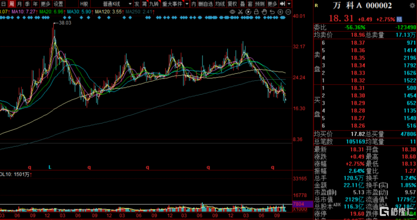Screen dimensions: 417x220
Task: Click the 窗 window button
Action: pyautogui.click(x=250, y=4)
